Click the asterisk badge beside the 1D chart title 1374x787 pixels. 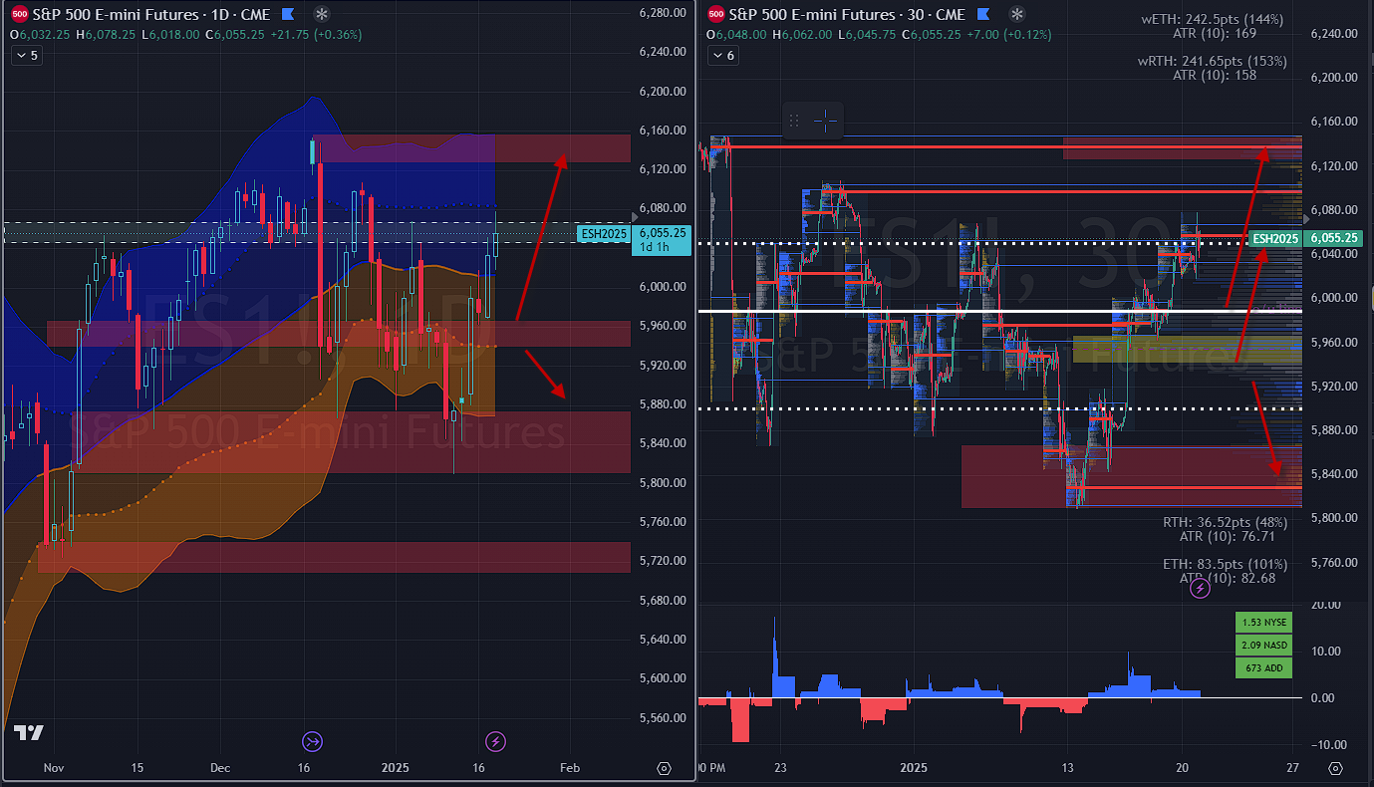320,14
